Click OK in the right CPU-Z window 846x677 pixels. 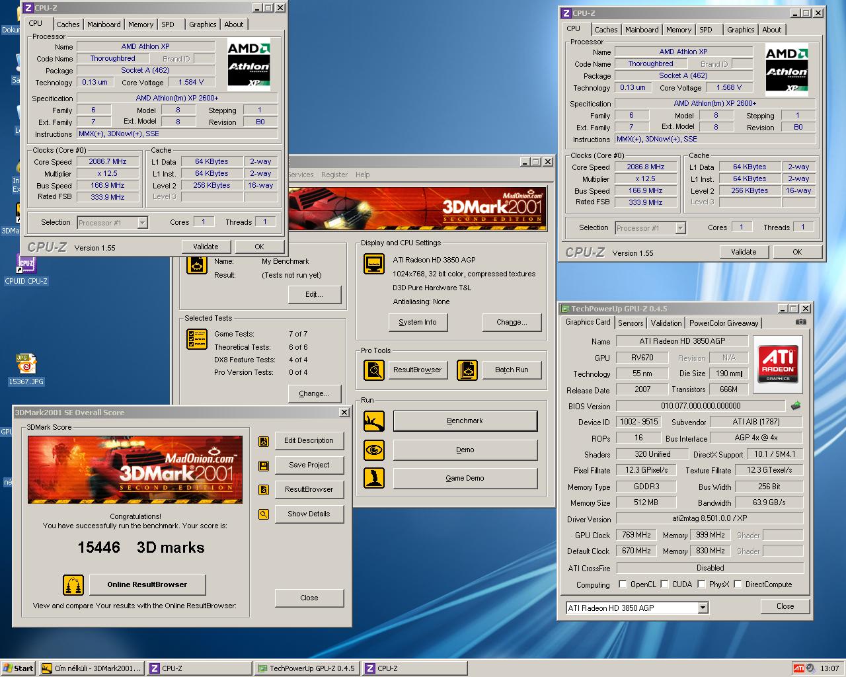(x=797, y=252)
